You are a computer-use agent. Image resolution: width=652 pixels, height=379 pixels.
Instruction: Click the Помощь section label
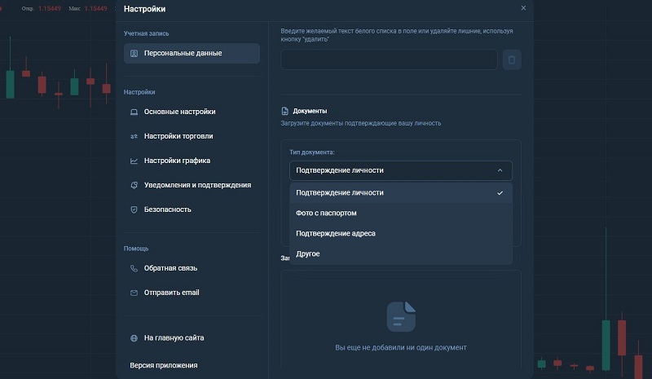coord(136,249)
